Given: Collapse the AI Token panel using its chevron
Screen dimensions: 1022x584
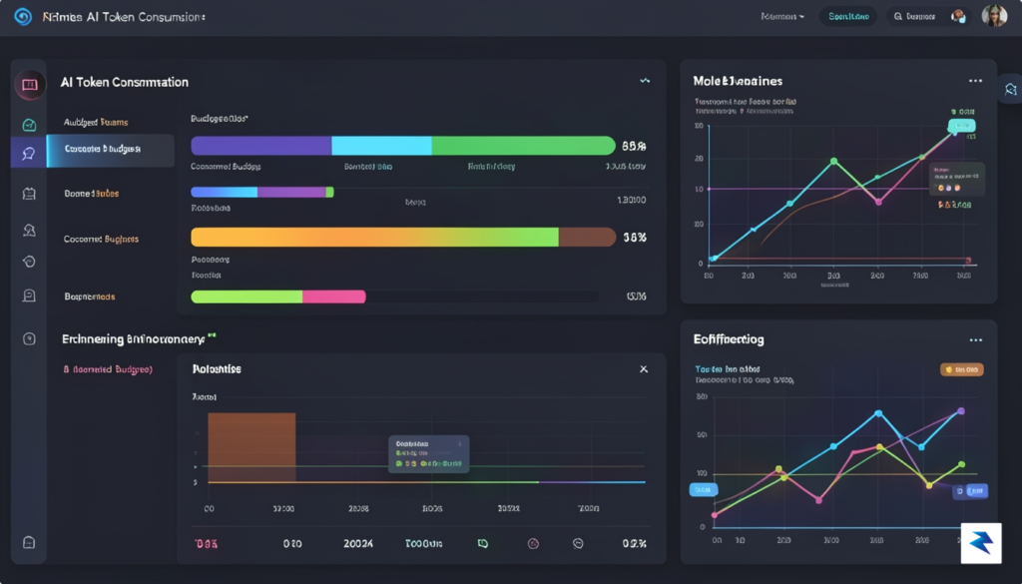Looking at the screenshot, I should coord(645,81).
